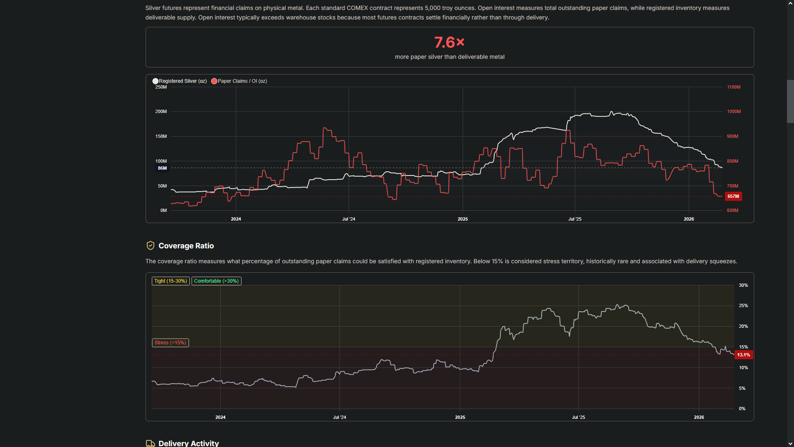Click the 7.6× paper silver ratio figure
The image size is (794, 447).
(449, 42)
